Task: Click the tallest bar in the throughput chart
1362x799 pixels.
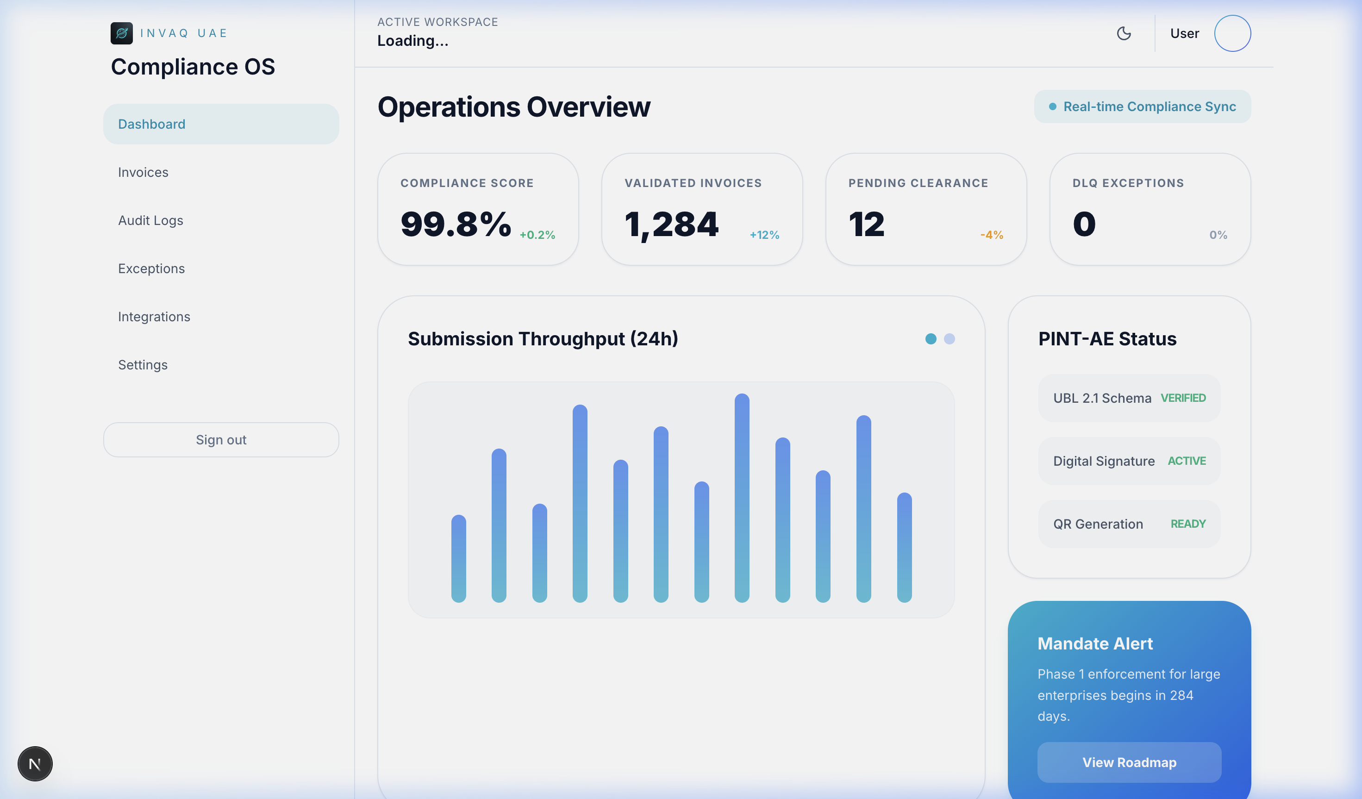Action: pos(742,497)
